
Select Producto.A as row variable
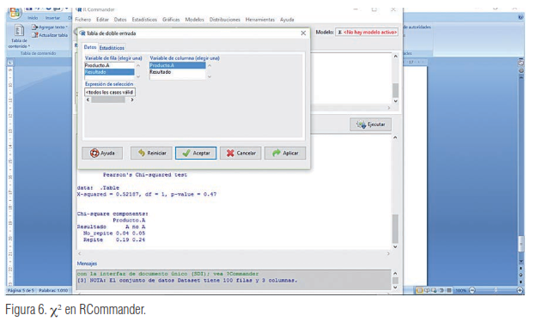click(109, 65)
